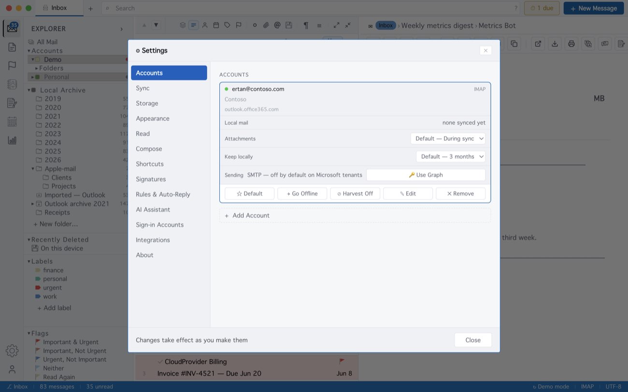Click the Remove account button
This screenshot has height=392, width=628.
[460, 194]
